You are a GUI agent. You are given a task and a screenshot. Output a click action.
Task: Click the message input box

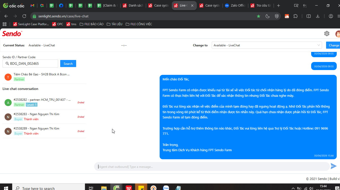point(212,167)
